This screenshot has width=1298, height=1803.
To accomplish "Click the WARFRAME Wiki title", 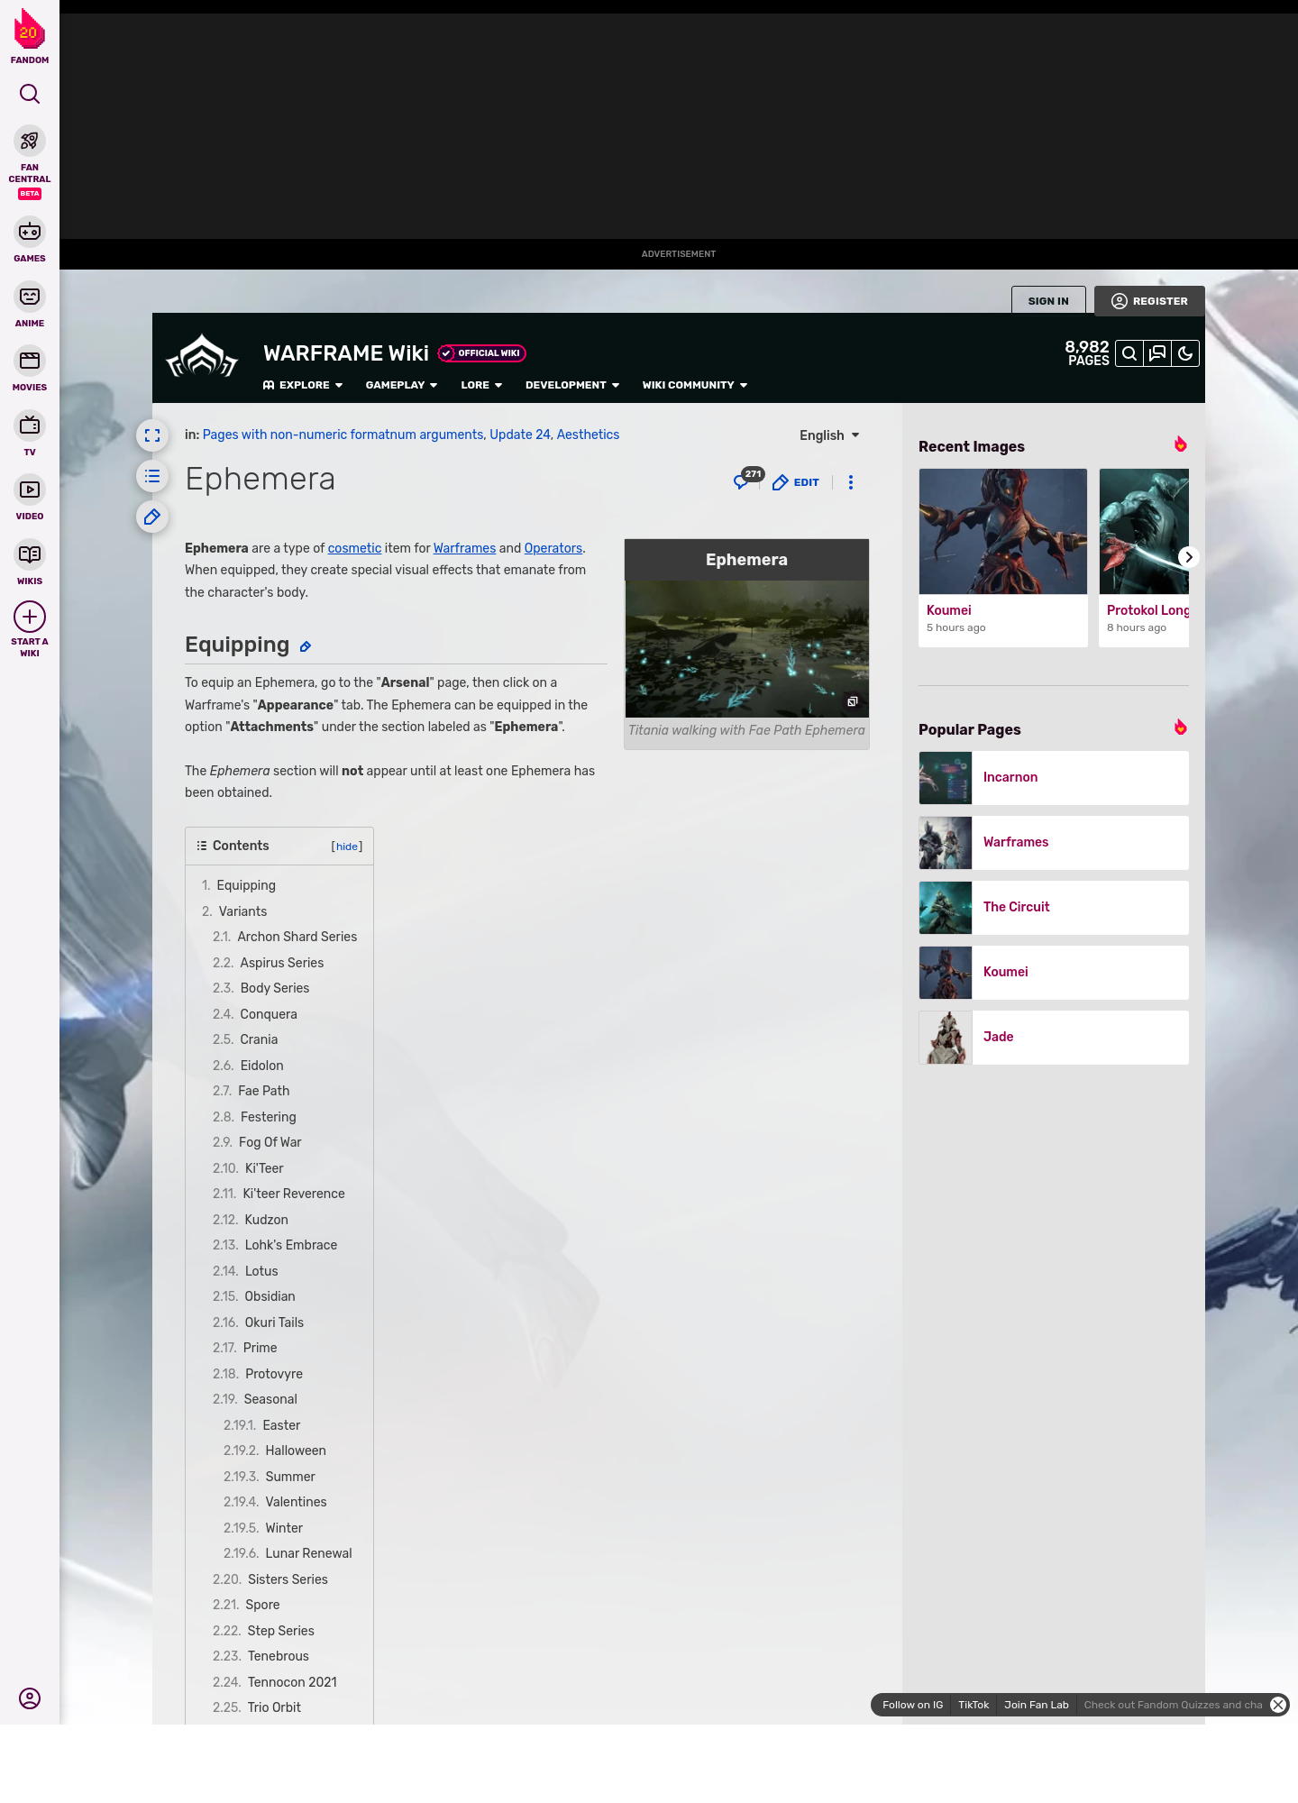I will [346, 353].
